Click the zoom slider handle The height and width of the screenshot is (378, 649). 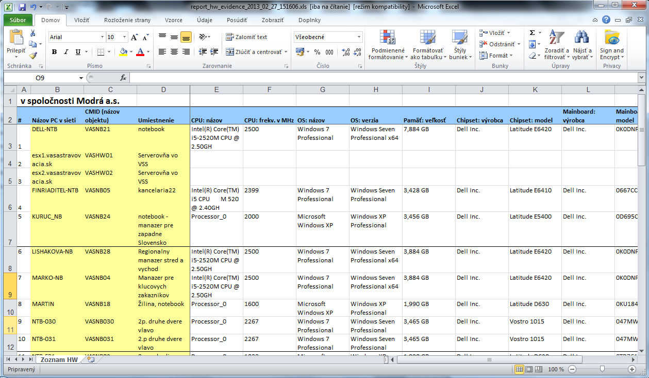point(602,369)
